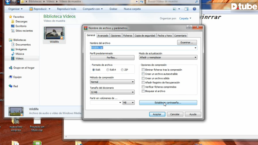Click Perfiles button
258x145 pixels.
pos(112,58)
